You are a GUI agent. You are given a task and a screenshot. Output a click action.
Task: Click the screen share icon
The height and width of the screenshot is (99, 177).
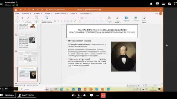coord(91,95)
